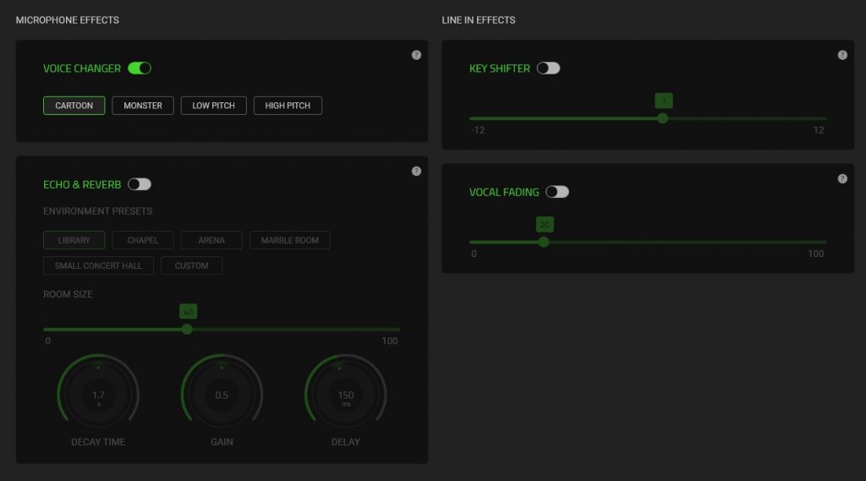Click the Gain label under the knob
Image resolution: width=866 pixels, height=481 pixels.
coord(222,442)
